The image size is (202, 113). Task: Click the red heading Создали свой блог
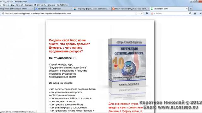pyautogui.click(x=69, y=46)
